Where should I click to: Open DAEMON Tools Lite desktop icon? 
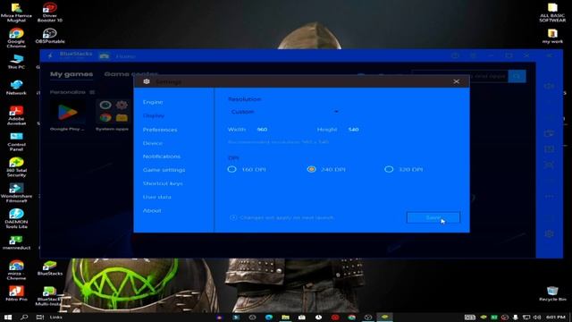(x=16, y=218)
